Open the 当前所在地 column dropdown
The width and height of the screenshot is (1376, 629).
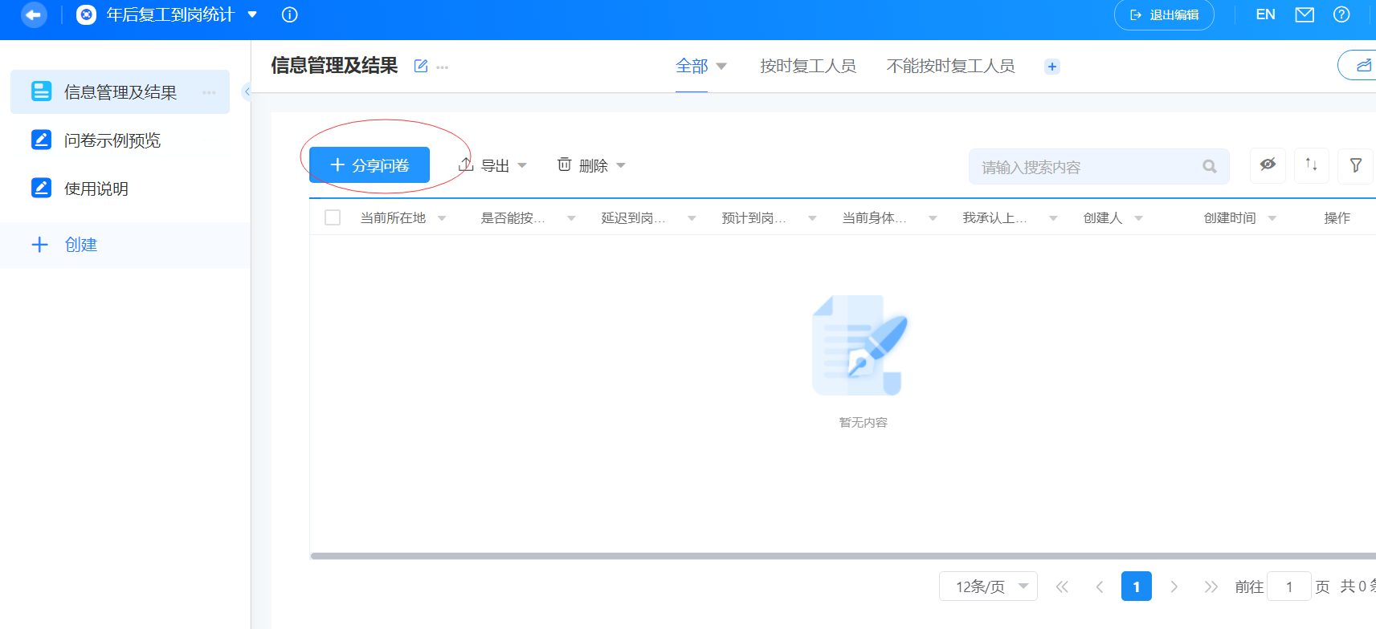pyautogui.click(x=442, y=218)
